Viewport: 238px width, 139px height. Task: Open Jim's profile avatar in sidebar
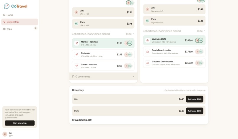tap(5, 134)
